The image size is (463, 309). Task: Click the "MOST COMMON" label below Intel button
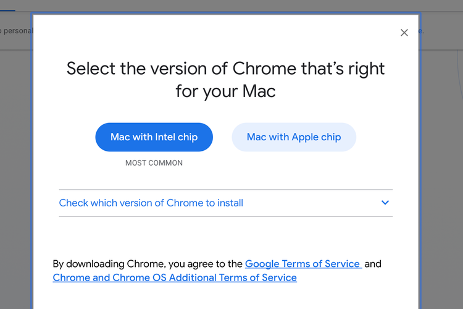pyautogui.click(x=154, y=163)
